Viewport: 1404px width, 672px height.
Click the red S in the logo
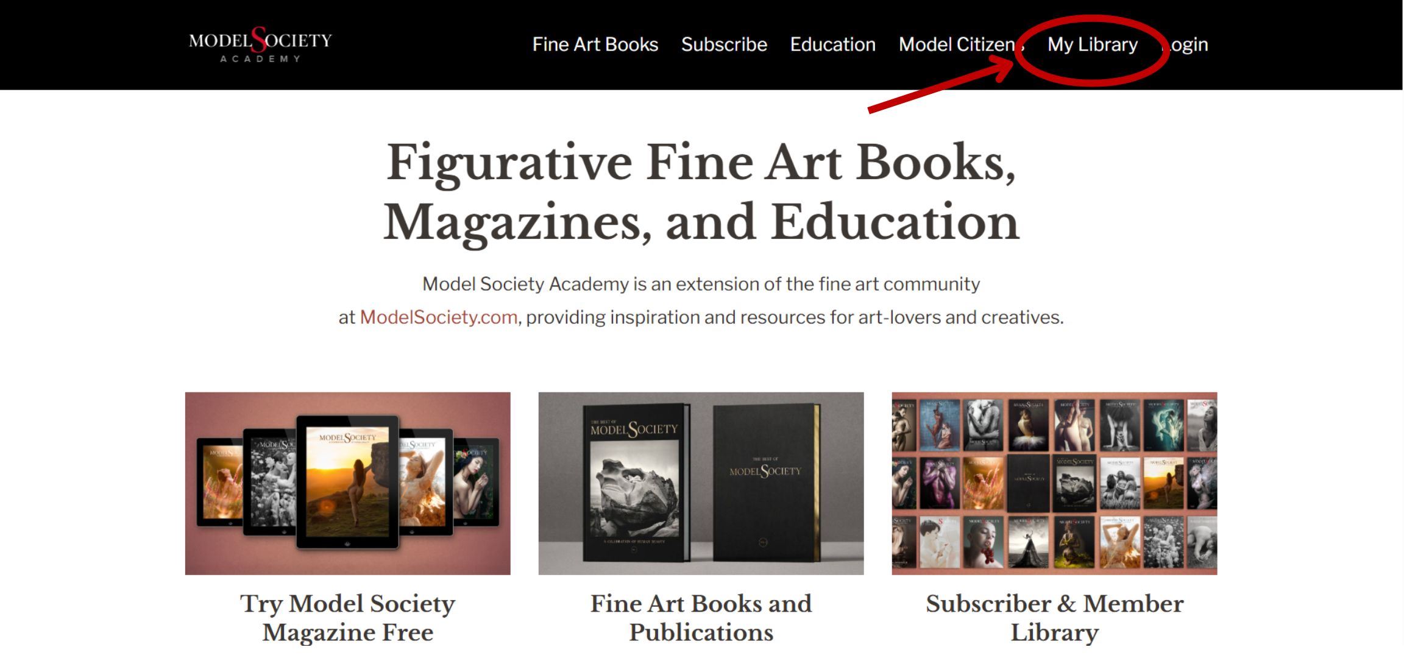tap(260, 39)
